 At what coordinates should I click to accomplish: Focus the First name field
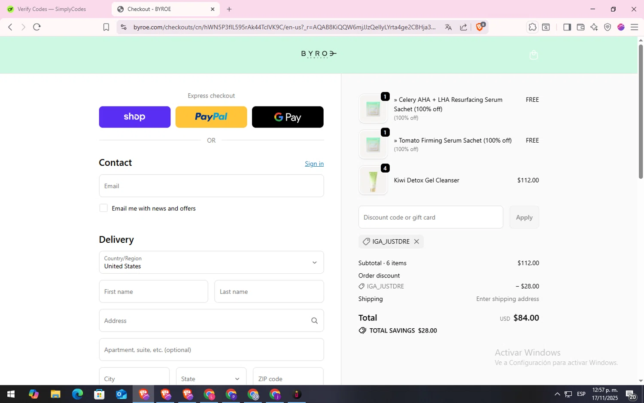[x=153, y=291]
